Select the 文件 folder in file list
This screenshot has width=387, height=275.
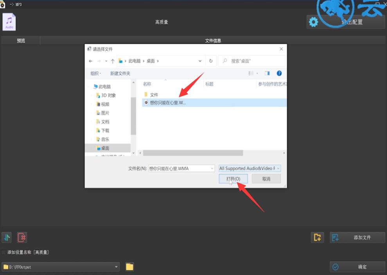[x=151, y=95]
